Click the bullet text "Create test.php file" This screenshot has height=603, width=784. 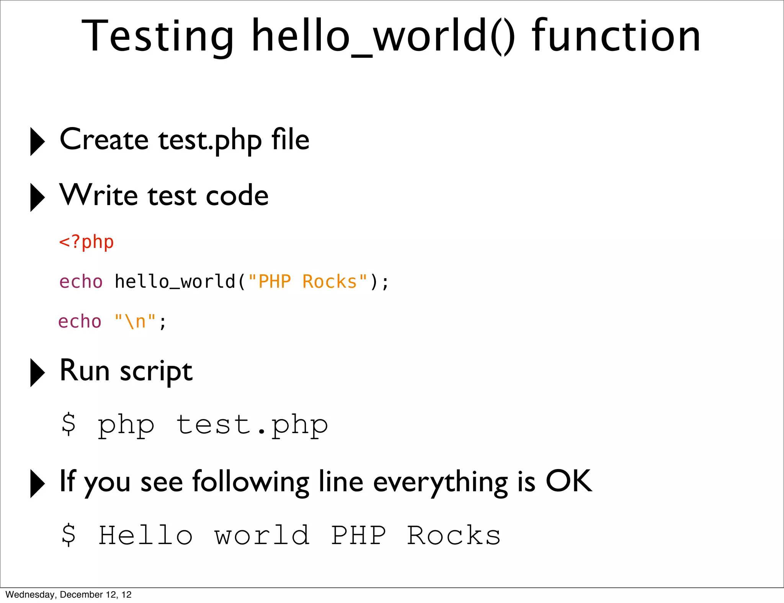click(x=185, y=140)
